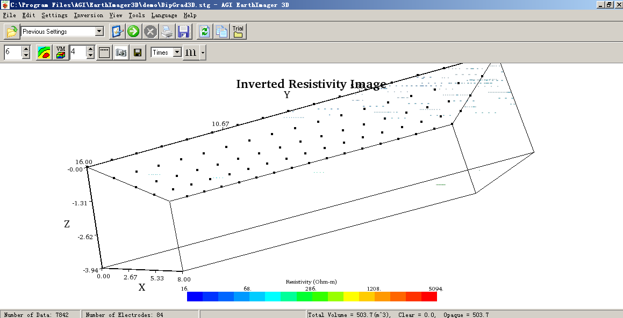Open the View menu

[x=116, y=15]
